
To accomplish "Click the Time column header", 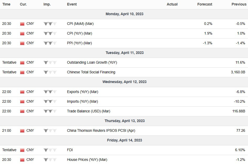I will pyautogui.click(x=6, y=4).
